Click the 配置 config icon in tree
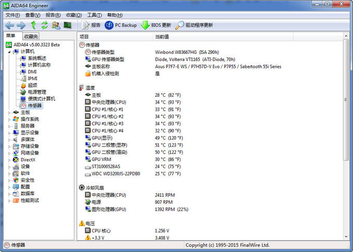Image resolution: width=353 pixels, height=252 pixels. (16, 187)
